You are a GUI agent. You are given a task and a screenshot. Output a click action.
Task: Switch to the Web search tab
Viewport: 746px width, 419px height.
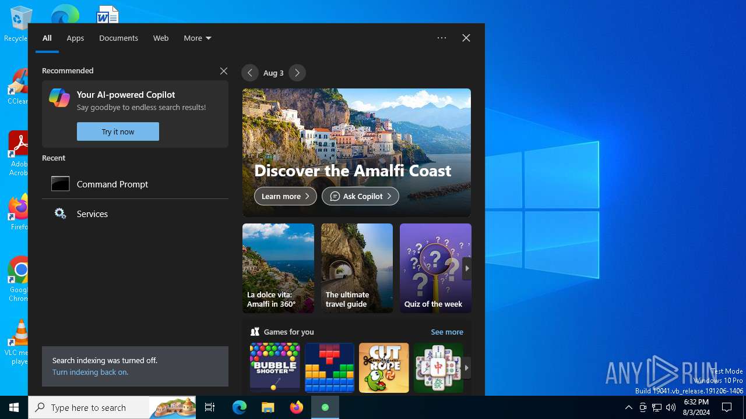(x=161, y=38)
